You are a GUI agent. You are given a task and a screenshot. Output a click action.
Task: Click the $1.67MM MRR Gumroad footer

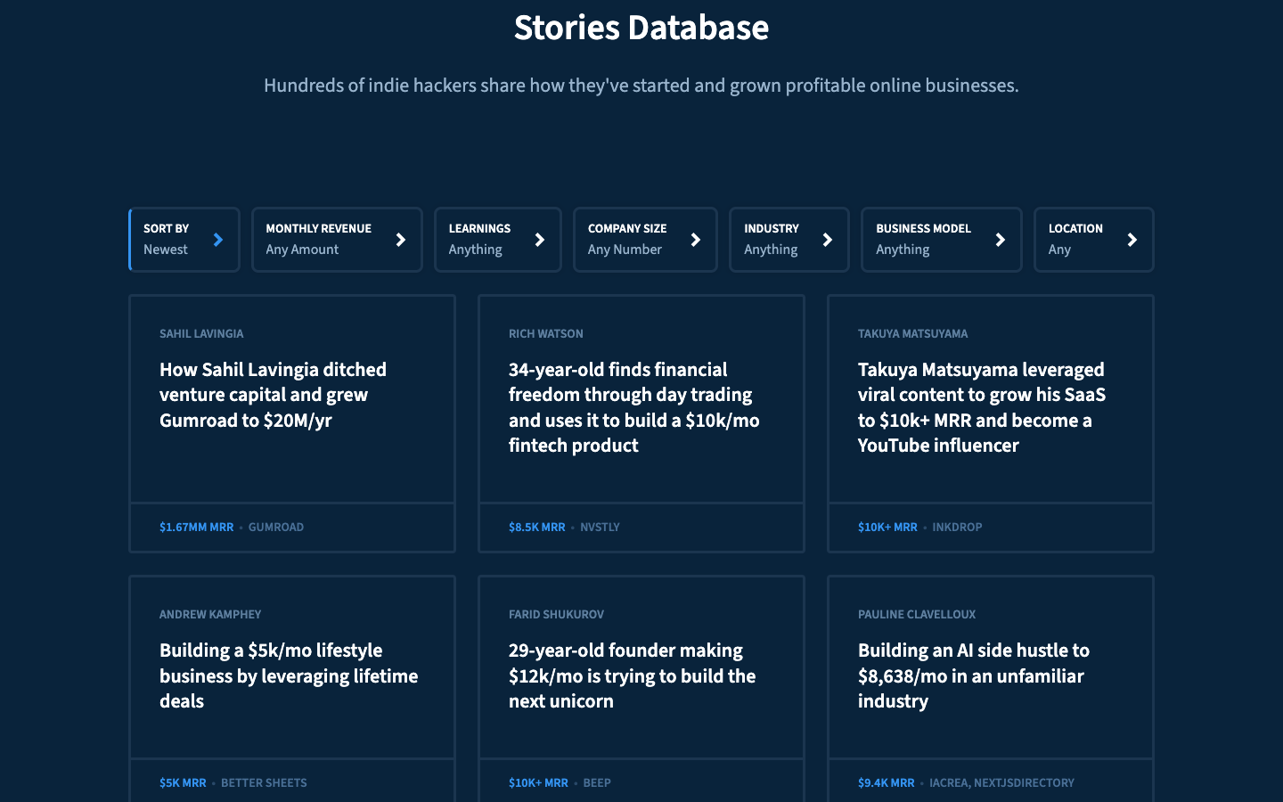click(232, 528)
